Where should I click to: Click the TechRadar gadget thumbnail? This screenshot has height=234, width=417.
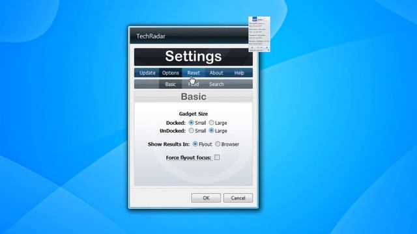pyautogui.click(x=259, y=34)
